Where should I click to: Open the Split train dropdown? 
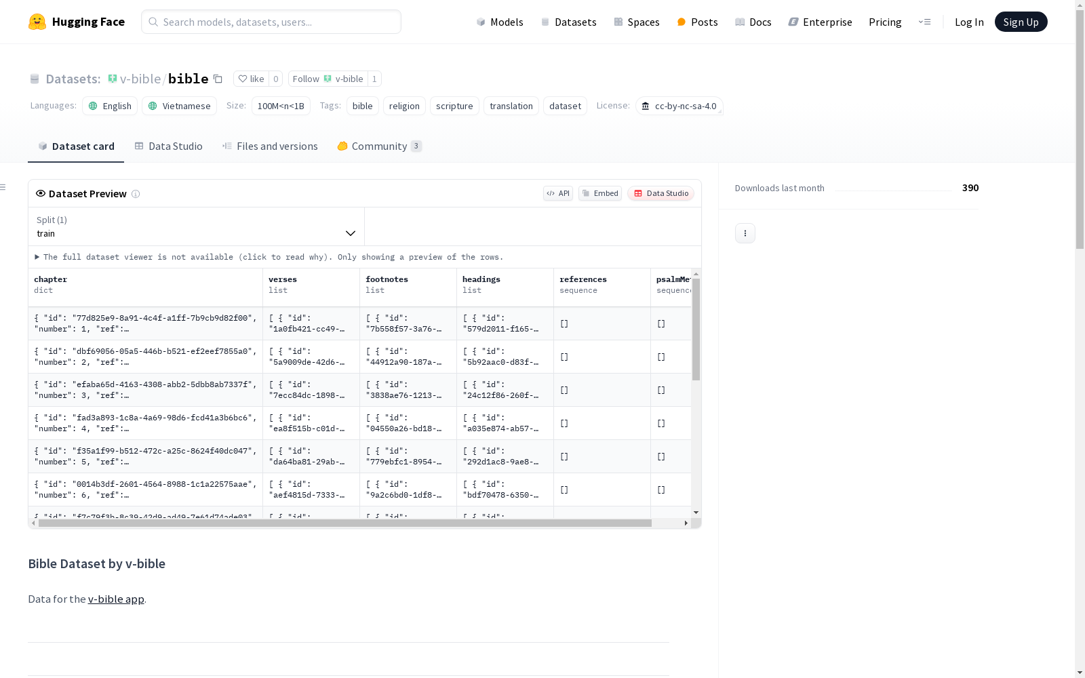pyautogui.click(x=197, y=226)
